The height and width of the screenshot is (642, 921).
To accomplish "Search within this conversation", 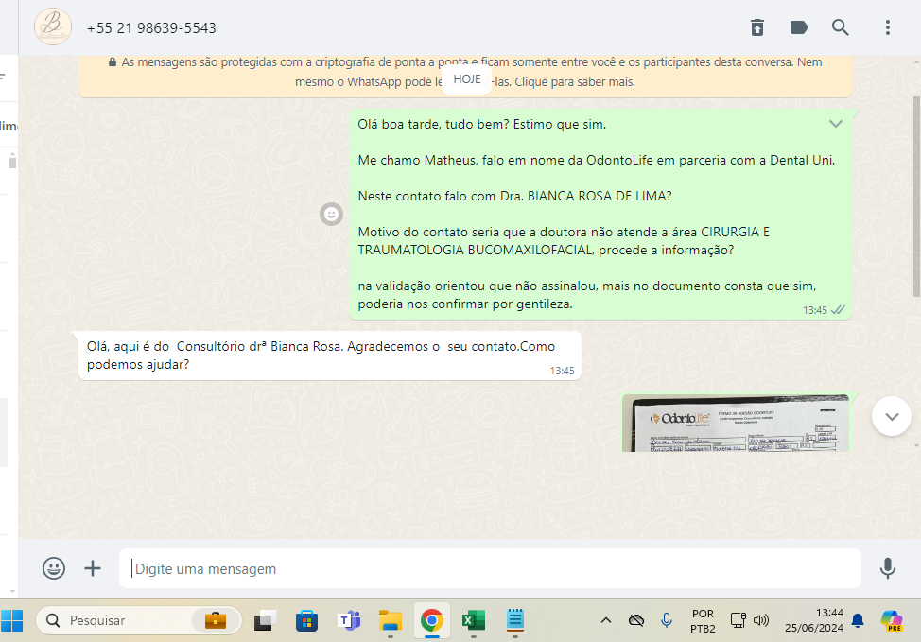I will pyautogui.click(x=840, y=27).
